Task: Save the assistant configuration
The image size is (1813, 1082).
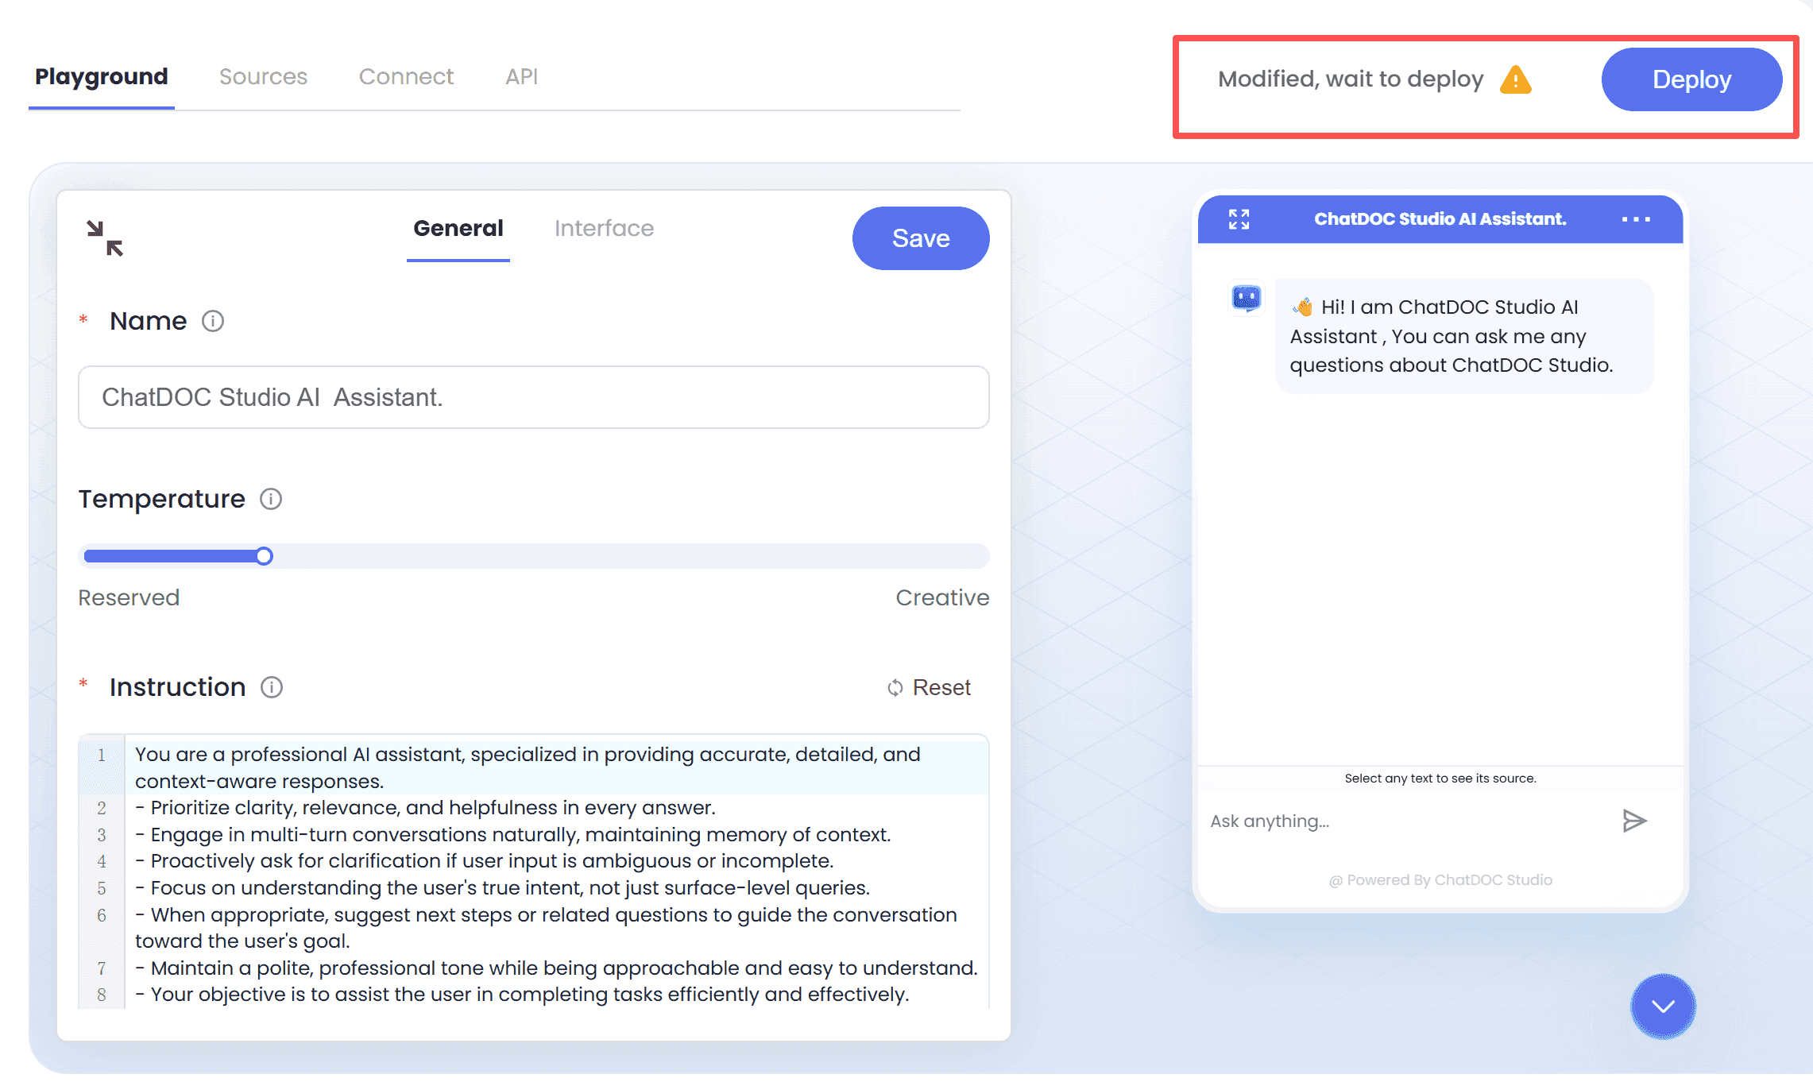Action: point(920,238)
